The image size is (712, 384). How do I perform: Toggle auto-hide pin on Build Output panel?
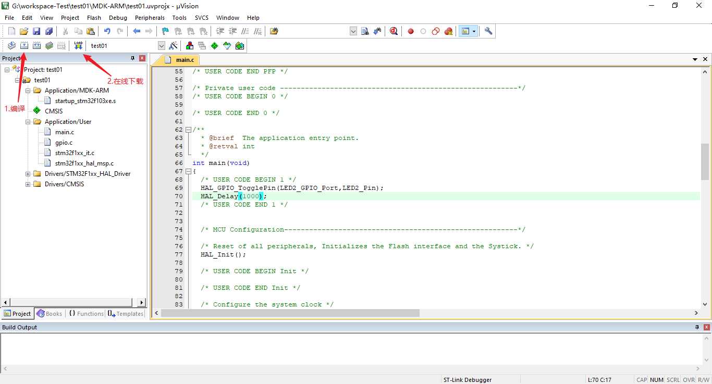(697, 327)
